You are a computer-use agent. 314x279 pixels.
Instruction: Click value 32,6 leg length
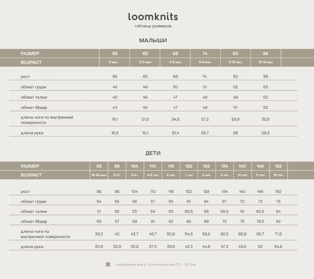[x=266, y=119]
